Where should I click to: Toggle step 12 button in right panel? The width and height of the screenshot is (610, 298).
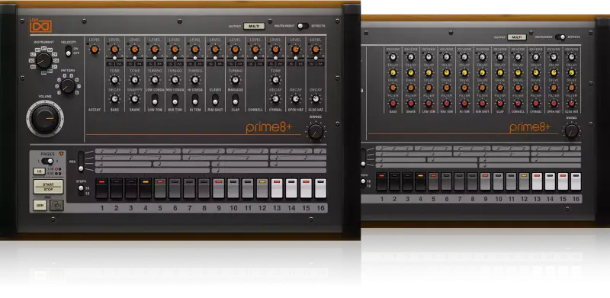(x=524, y=181)
